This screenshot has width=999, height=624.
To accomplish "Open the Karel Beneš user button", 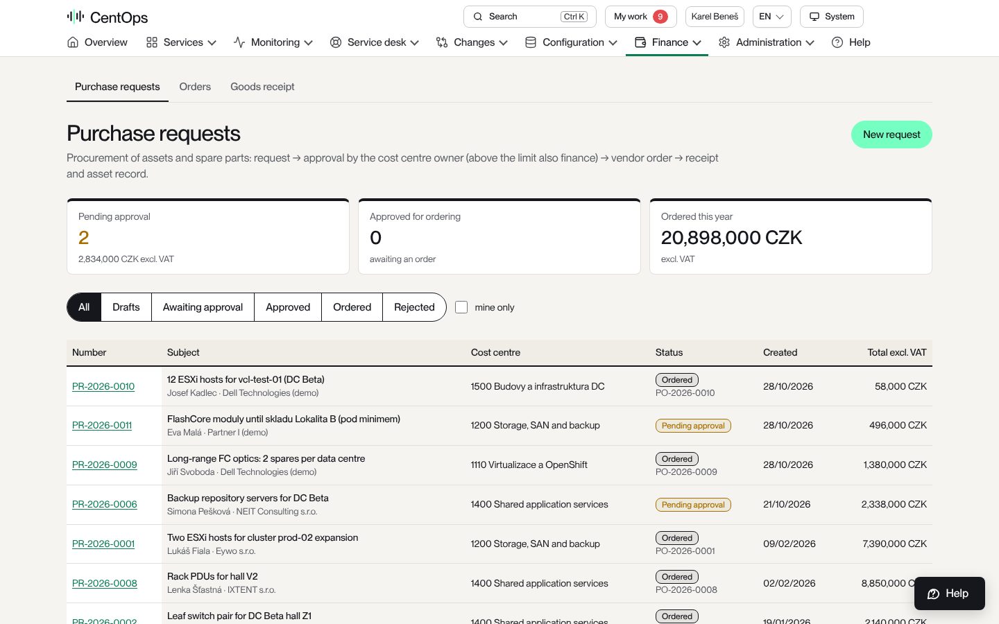I will (715, 17).
